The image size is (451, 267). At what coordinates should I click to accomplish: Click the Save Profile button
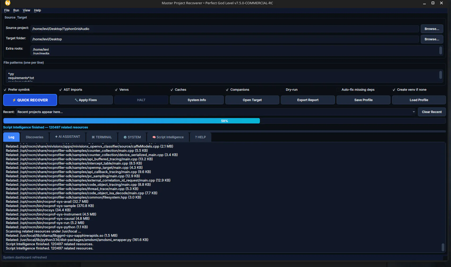coord(363,100)
